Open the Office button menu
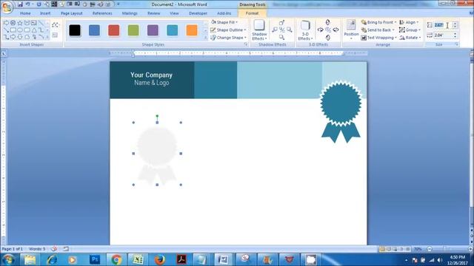Image resolution: width=474 pixels, height=266 pixels. click(x=7, y=7)
